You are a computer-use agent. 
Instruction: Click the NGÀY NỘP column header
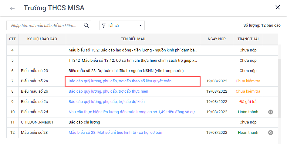217,39
